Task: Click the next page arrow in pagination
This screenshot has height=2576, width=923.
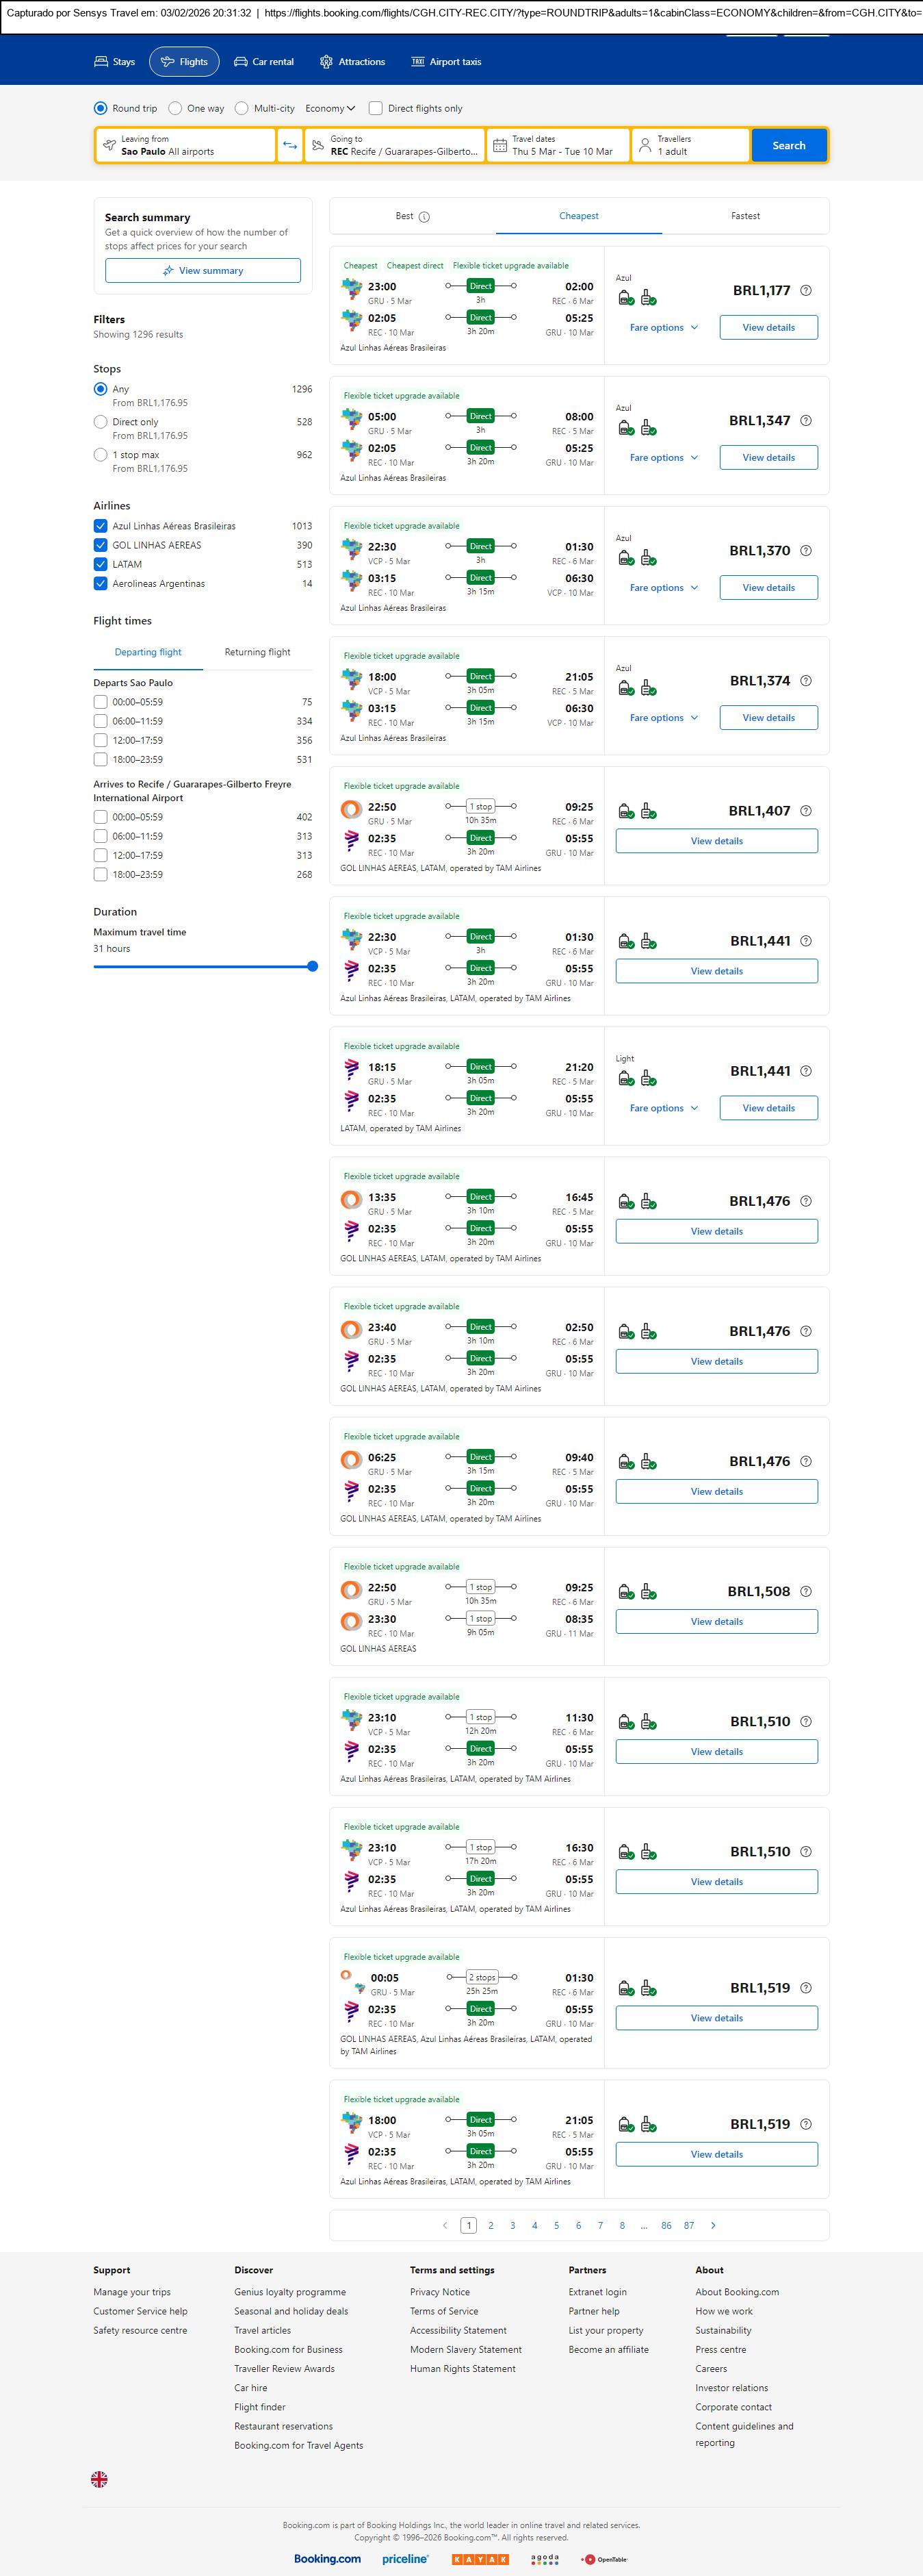Action: tap(713, 2225)
